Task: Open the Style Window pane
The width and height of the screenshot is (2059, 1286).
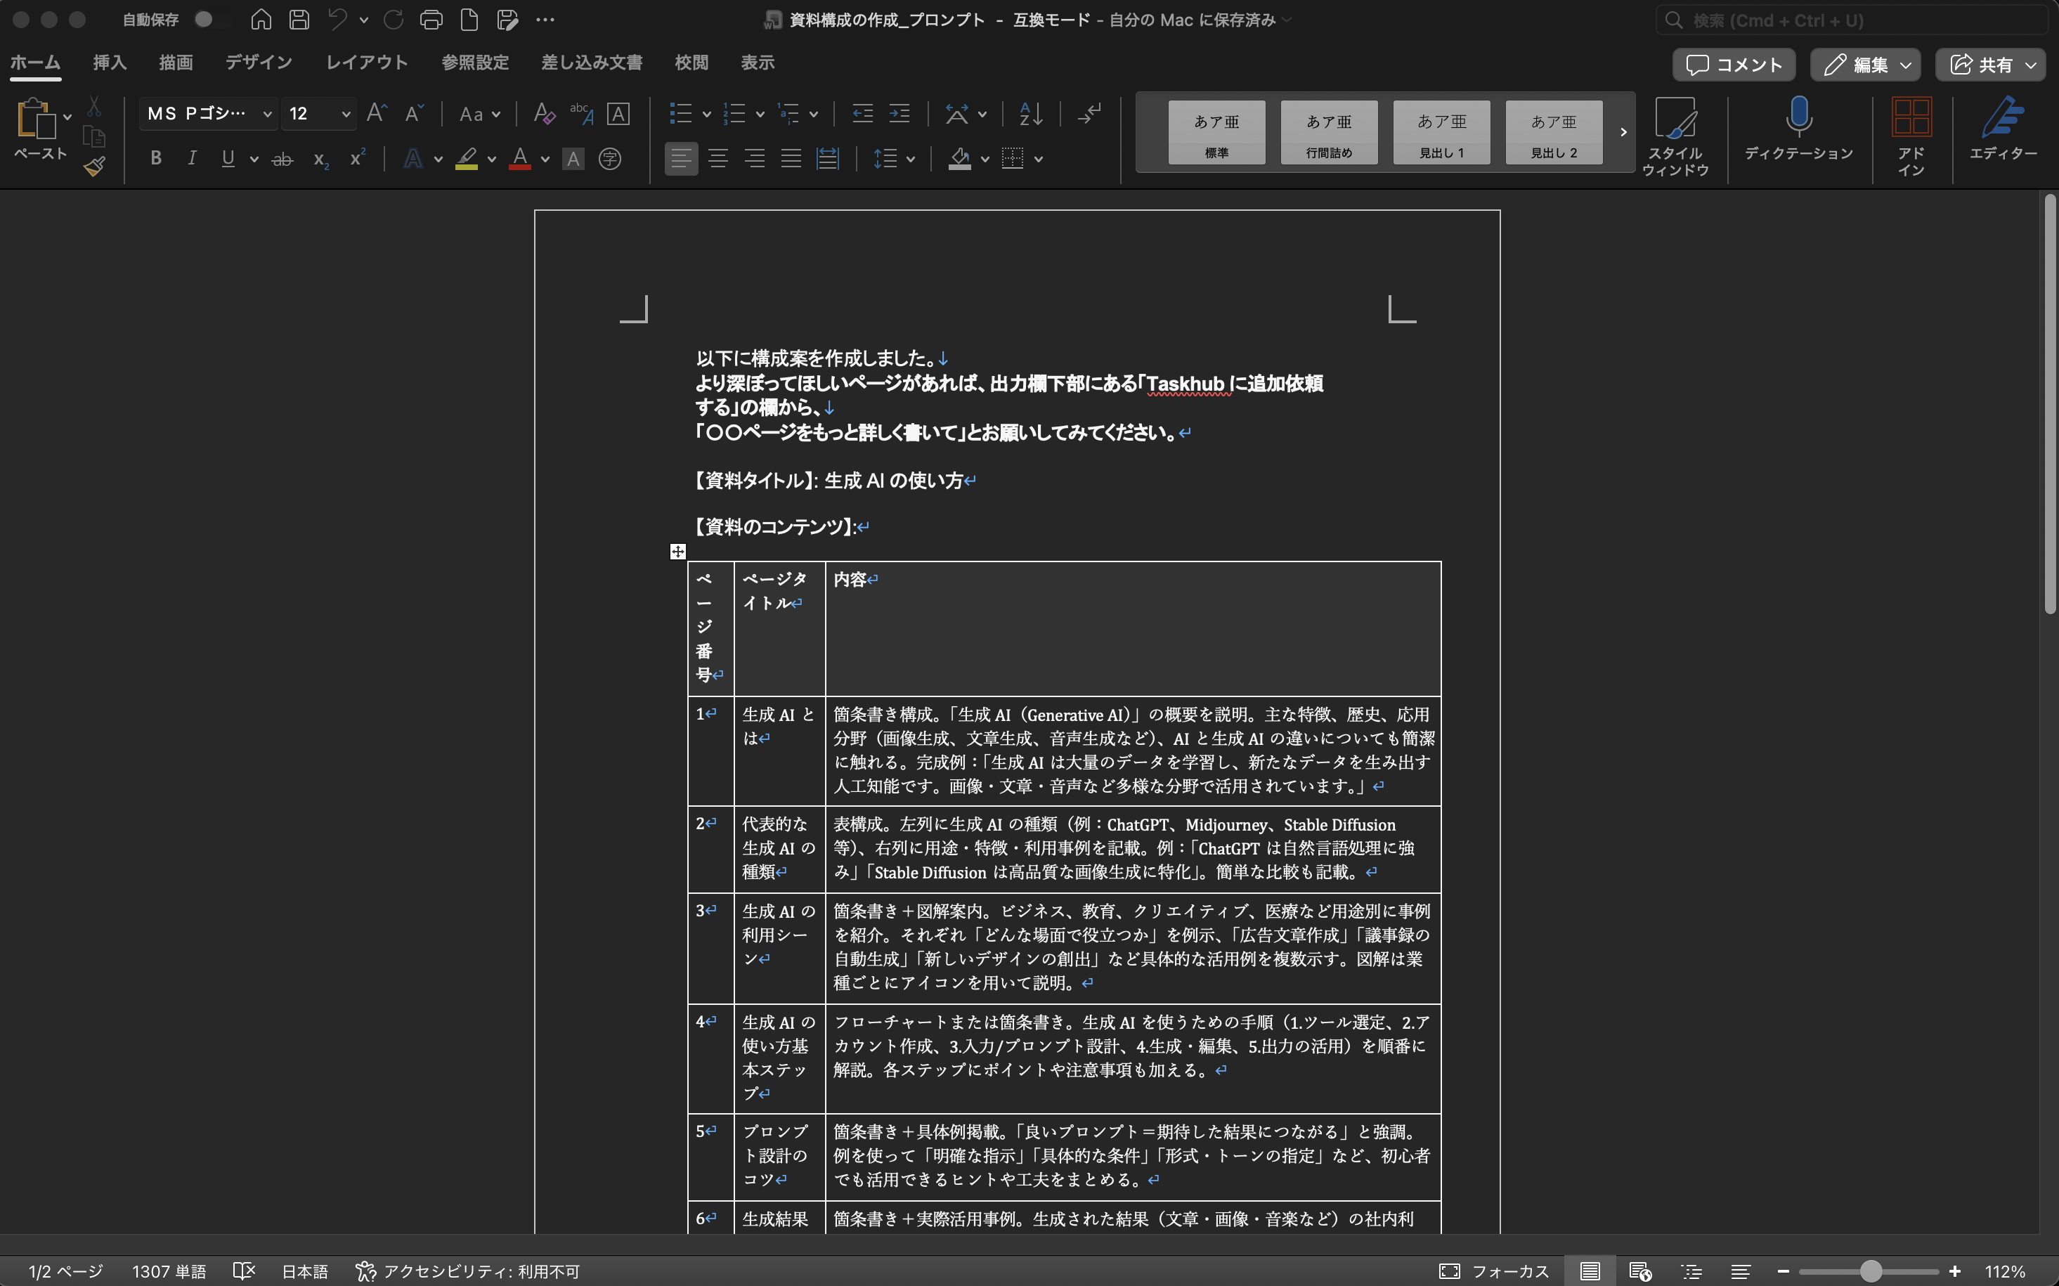Action: pos(1675,134)
